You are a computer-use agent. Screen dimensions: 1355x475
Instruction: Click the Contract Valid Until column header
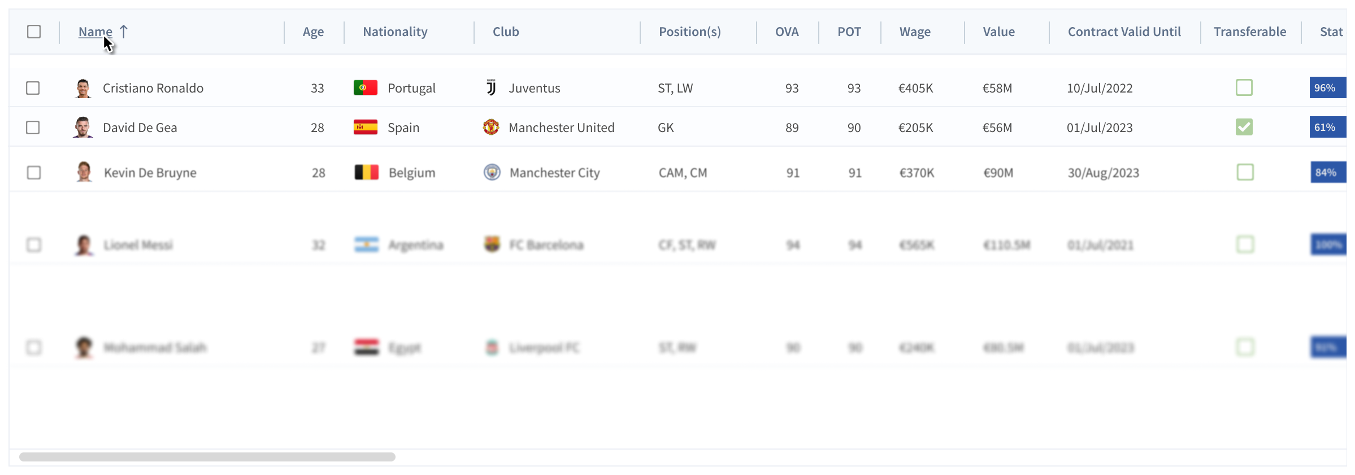[1124, 32]
